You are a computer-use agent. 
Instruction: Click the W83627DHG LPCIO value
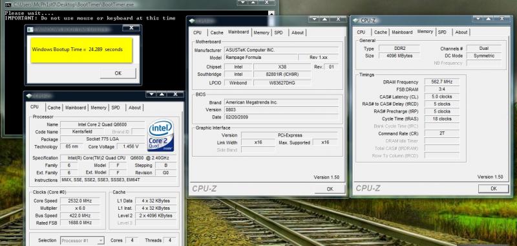tap(282, 83)
